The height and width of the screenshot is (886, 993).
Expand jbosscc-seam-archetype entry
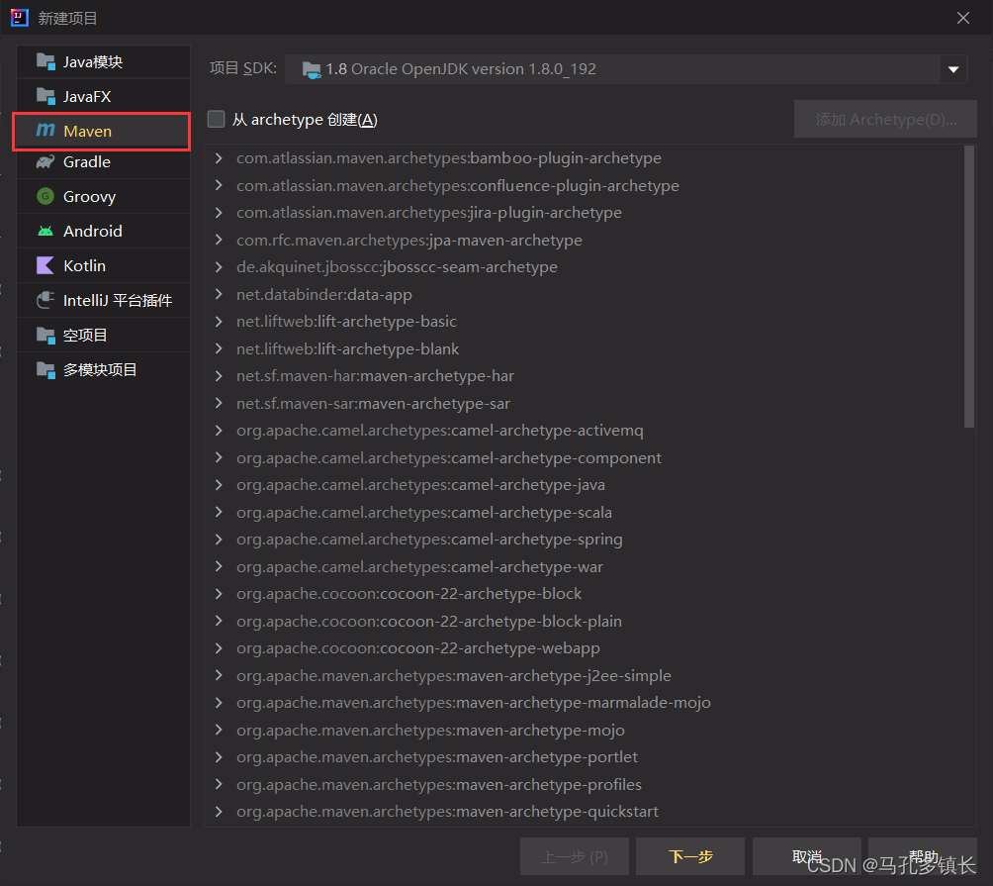pos(220,267)
